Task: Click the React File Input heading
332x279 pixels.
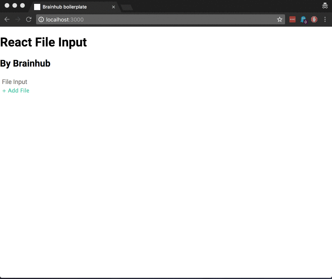Action: (43, 42)
